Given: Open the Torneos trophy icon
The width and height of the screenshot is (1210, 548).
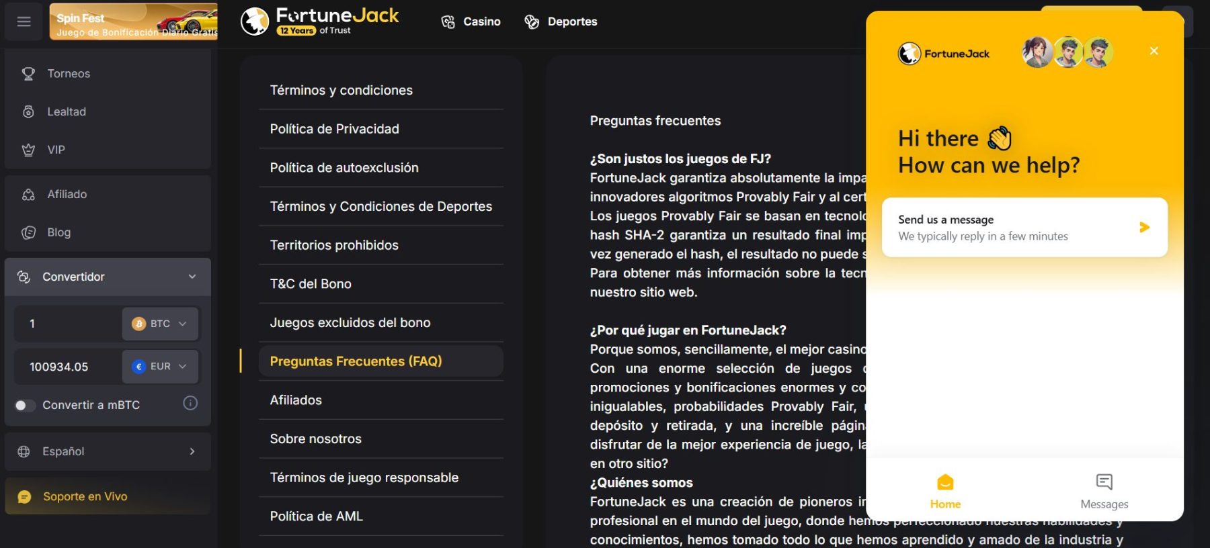Looking at the screenshot, I should click(x=28, y=74).
